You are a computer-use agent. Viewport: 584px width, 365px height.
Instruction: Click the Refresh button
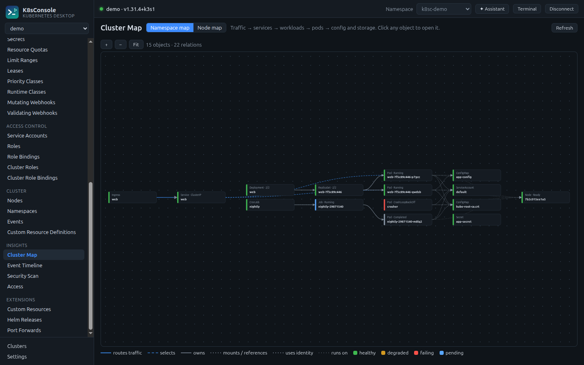(565, 28)
